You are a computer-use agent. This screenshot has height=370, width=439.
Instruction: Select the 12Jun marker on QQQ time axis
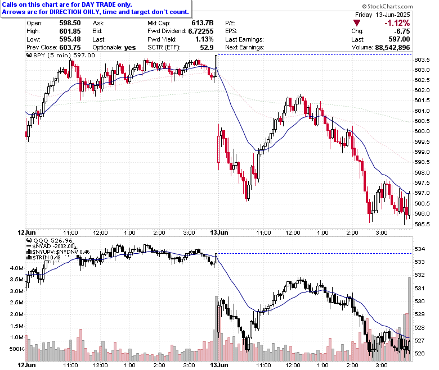click(x=26, y=365)
